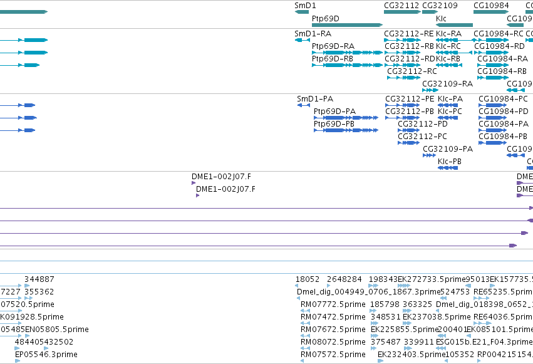Click transcript CG32112-RC label
533x364 pixels.
pyautogui.click(x=412, y=71)
